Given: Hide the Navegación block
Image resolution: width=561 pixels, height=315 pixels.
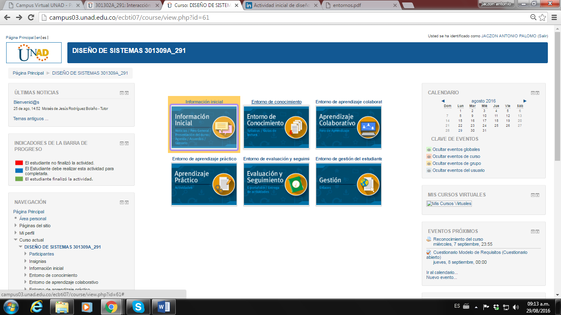Looking at the screenshot, I should 122,203.
